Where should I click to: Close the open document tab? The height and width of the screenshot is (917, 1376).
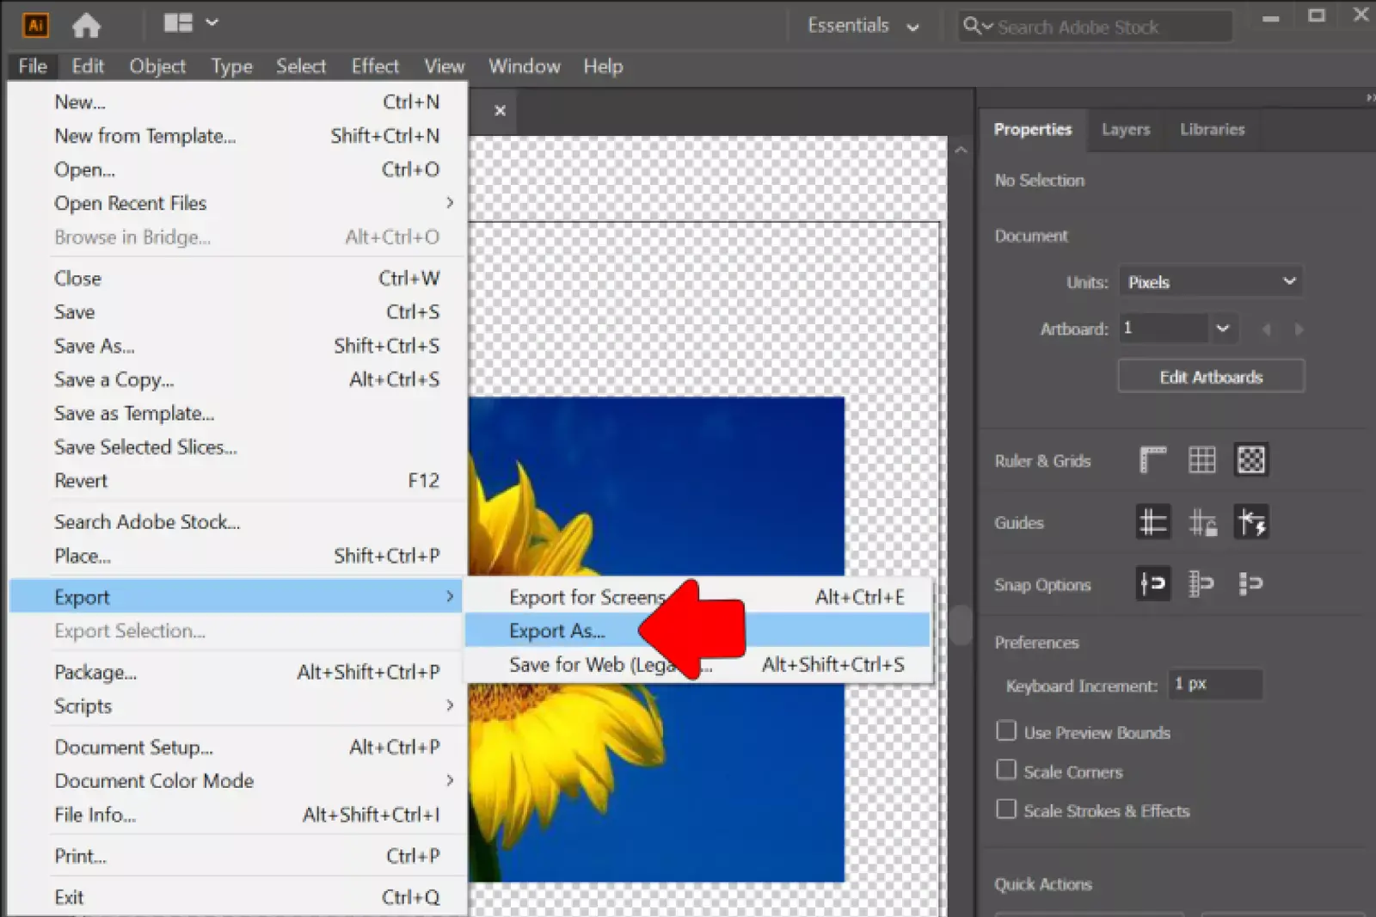click(500, 111)
